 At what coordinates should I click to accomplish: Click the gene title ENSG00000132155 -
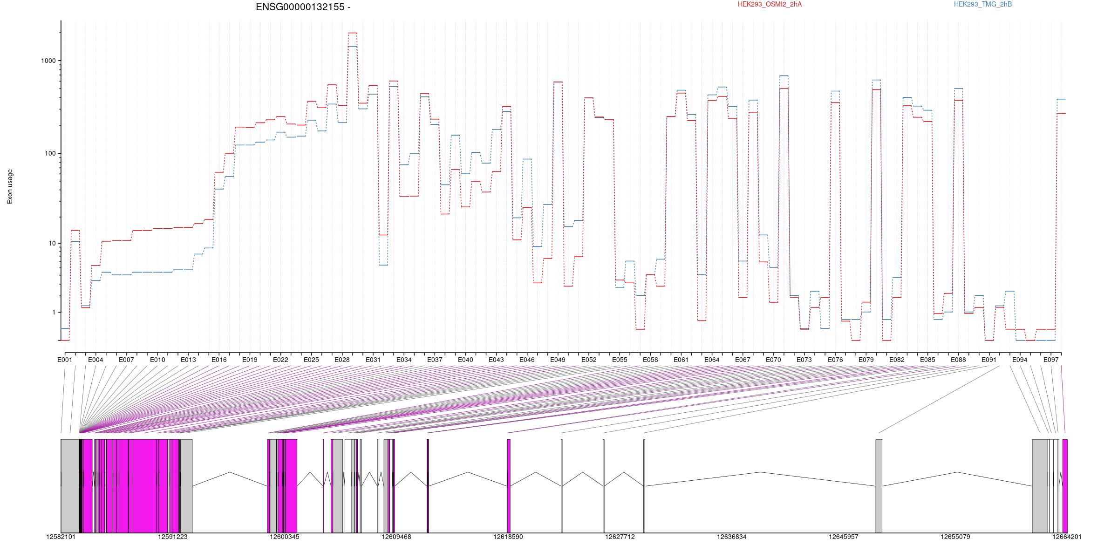(x=303, y=7)
